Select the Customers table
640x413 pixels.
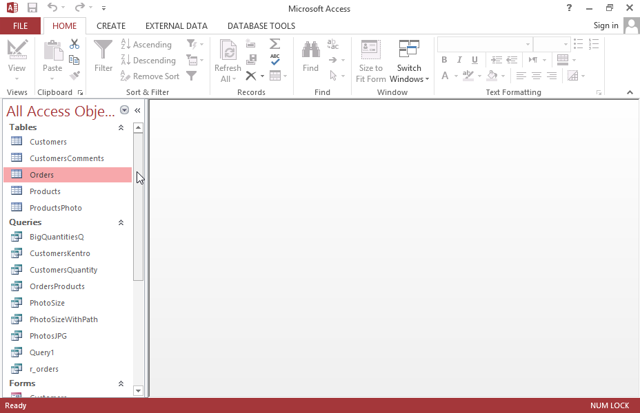pos(68,142)
